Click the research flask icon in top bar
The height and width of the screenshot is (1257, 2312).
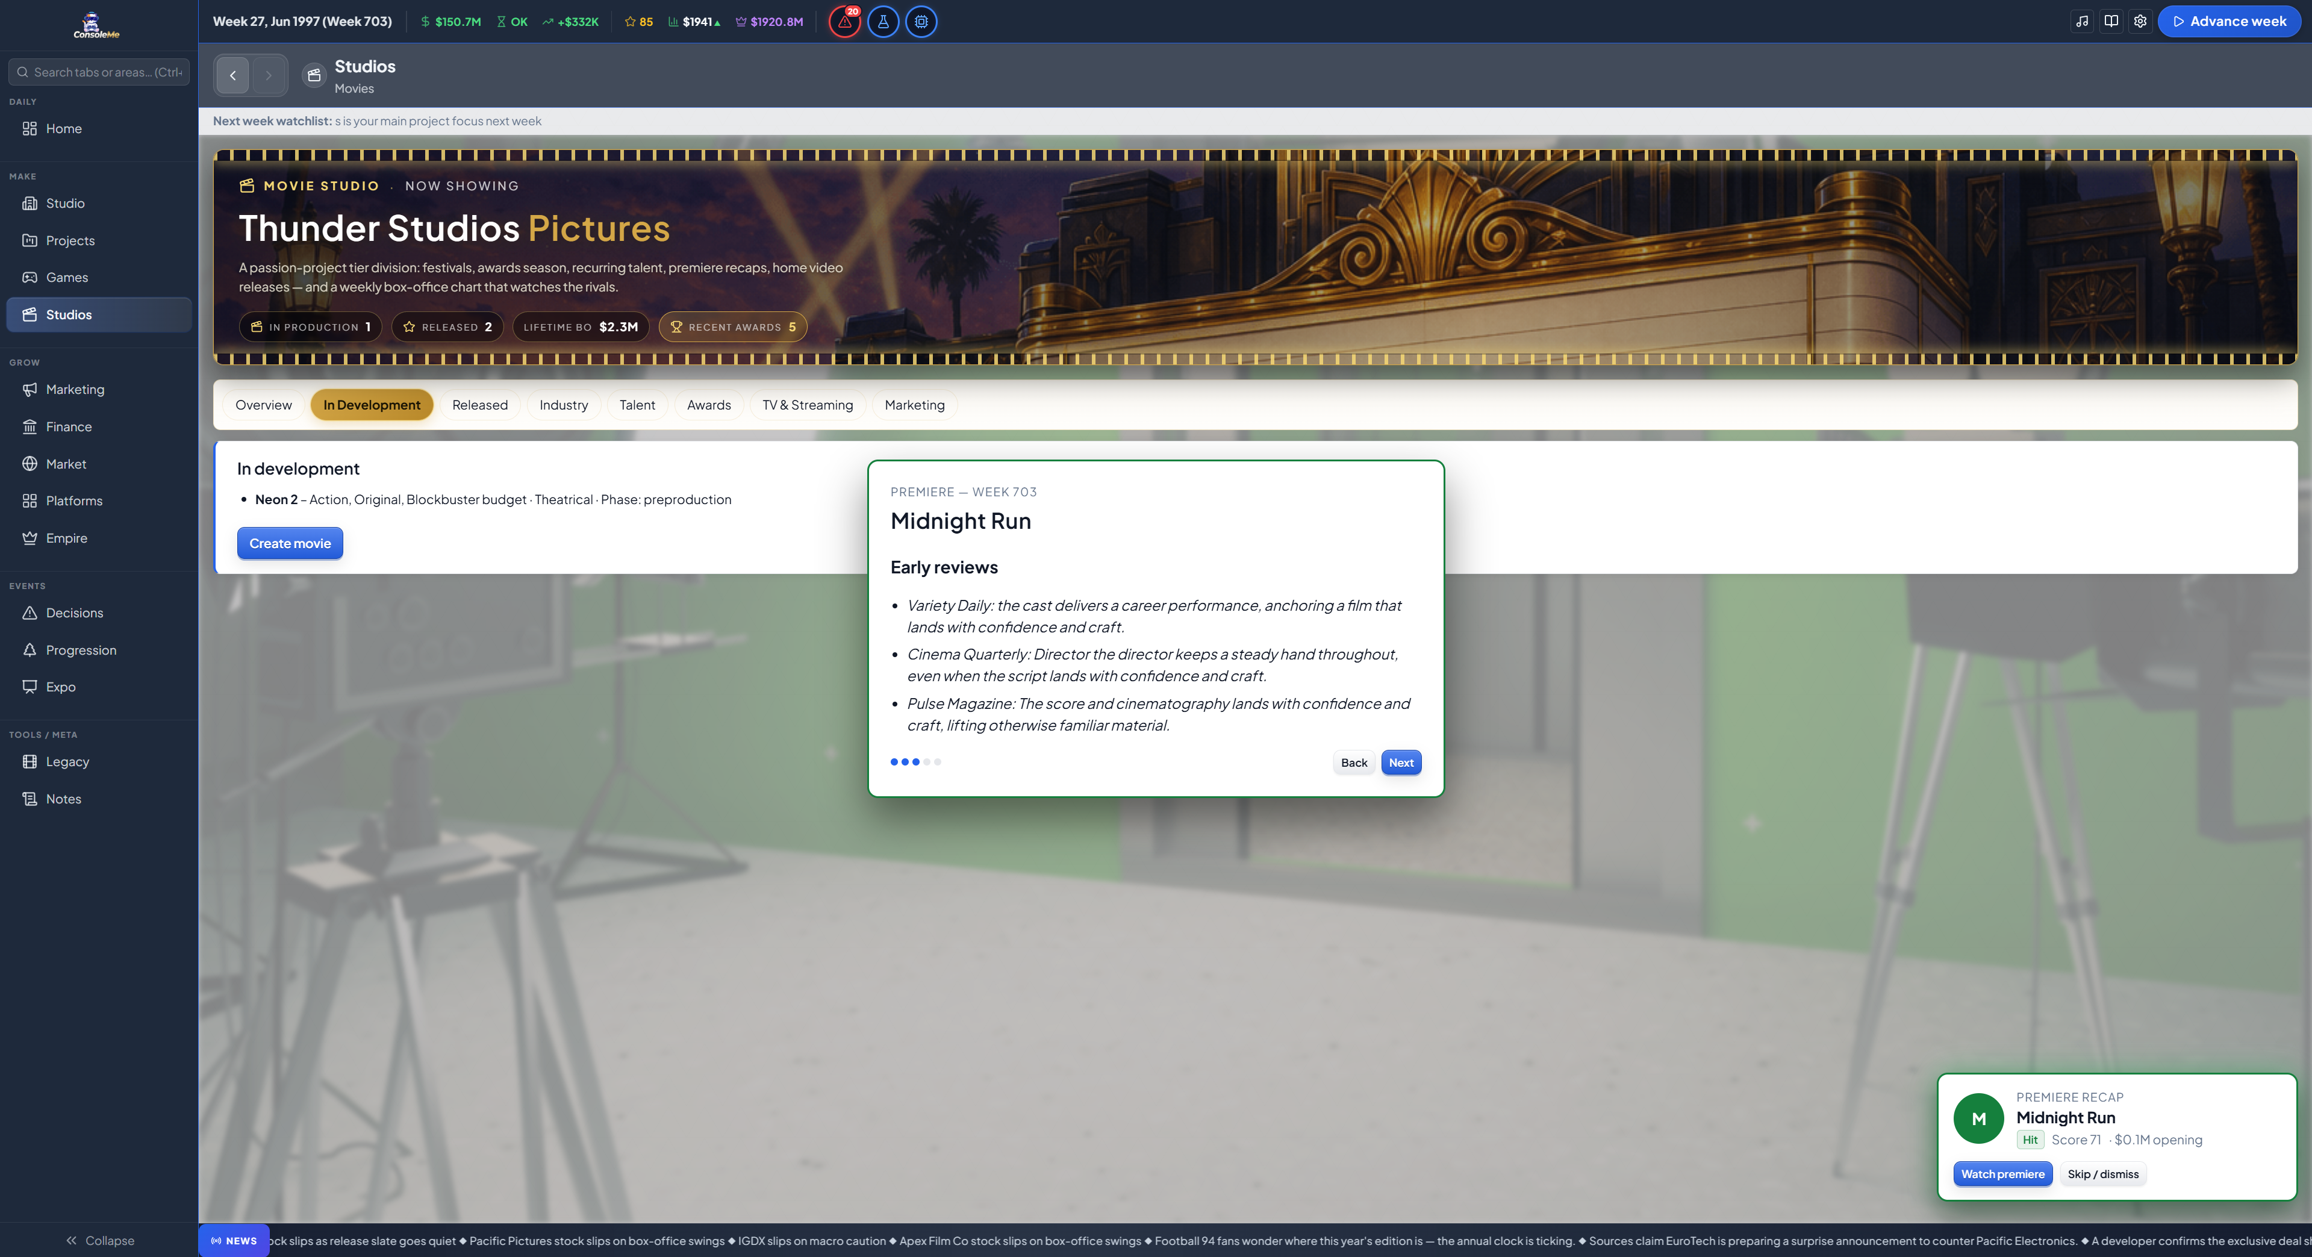pos(883,22)
